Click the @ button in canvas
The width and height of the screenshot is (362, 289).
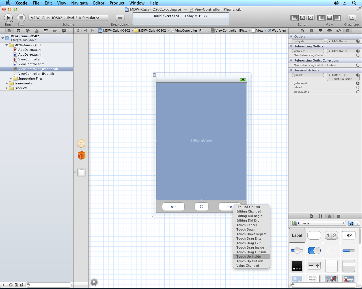(x=202, y=207)
